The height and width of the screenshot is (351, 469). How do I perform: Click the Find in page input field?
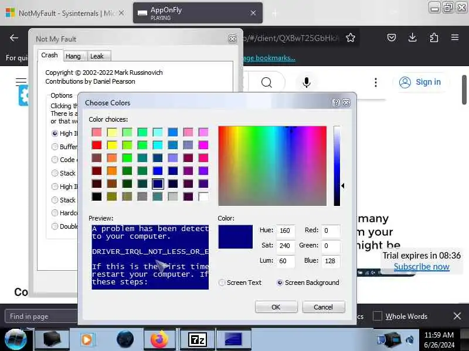[41, 316]
